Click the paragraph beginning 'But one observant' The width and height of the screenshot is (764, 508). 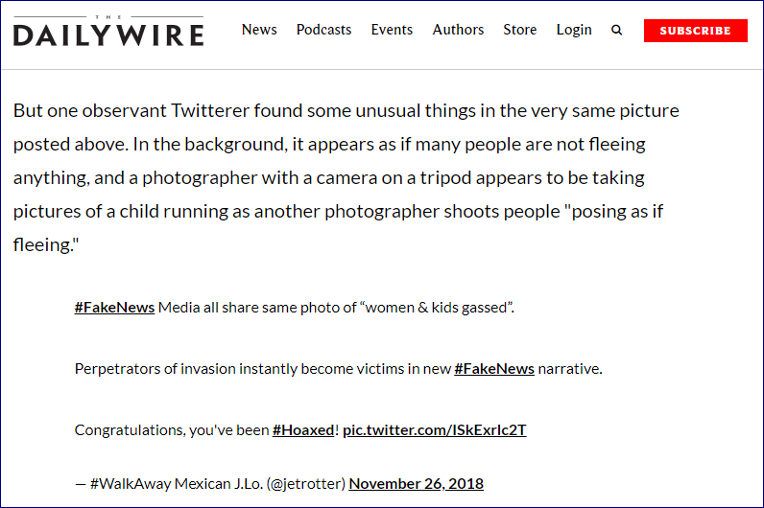click(x=346, y=177)
